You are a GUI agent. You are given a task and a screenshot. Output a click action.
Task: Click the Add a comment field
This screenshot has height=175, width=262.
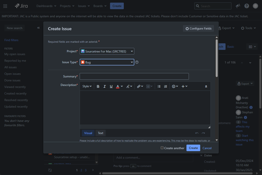(153, 158)
